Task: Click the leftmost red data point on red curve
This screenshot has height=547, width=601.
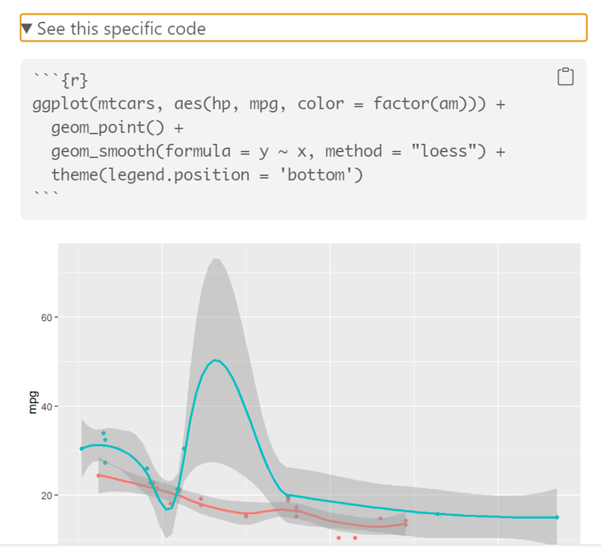Action: tap(98, 475)
